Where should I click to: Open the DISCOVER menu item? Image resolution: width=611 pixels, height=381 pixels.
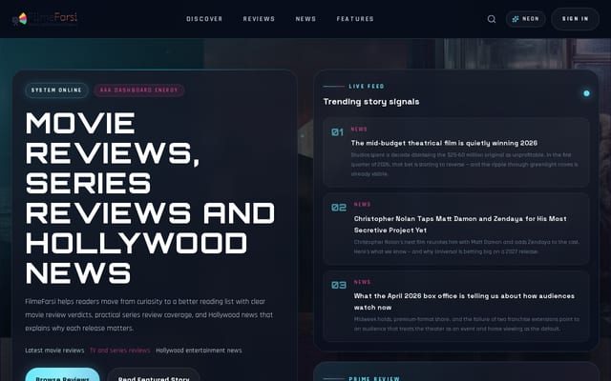pyautogui.click(x=204, y=19)
